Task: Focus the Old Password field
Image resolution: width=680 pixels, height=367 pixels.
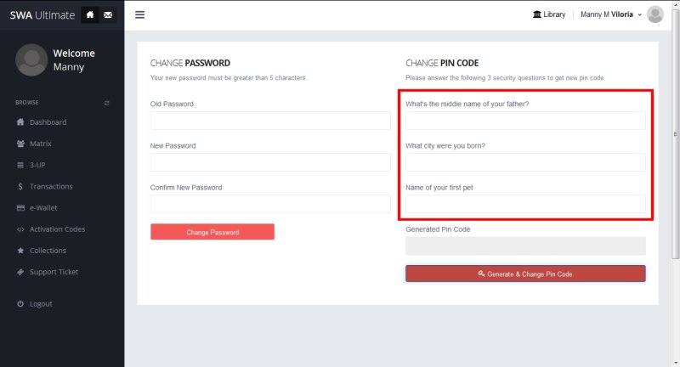Action: (270, 121)
